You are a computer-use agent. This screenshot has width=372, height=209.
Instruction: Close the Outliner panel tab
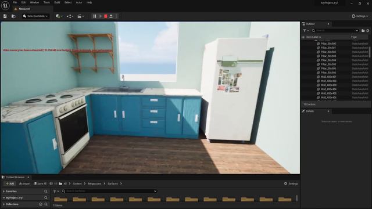328,24
